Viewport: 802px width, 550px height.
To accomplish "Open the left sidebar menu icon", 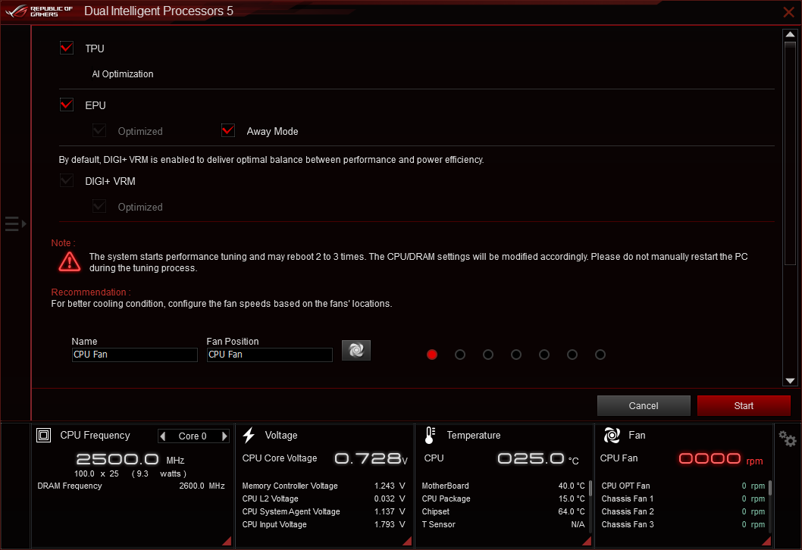I will (15, 224).
